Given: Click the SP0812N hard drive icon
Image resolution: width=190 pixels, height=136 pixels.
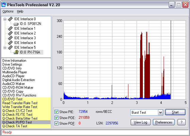Looking at the screenshot, I should click(16, 24).
